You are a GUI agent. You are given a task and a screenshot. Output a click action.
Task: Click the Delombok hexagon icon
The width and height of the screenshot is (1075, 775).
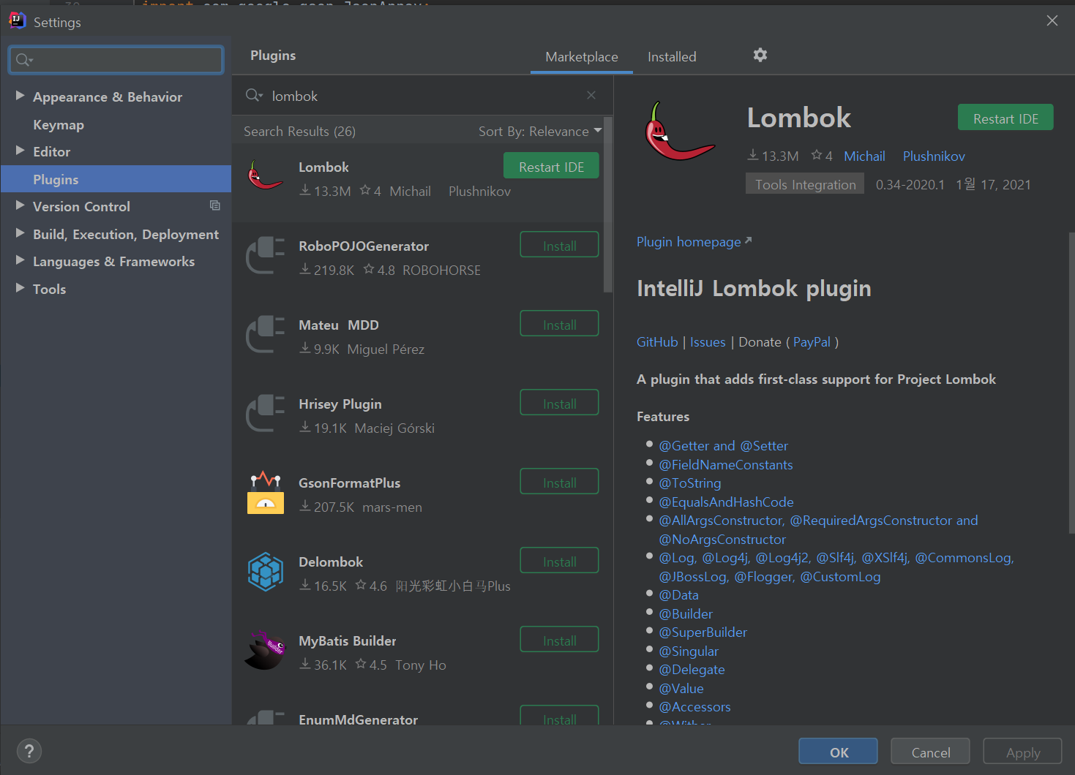(265, 571)
